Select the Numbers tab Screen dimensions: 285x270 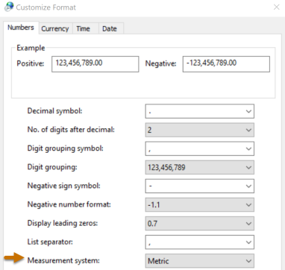(x=21, y=28)
